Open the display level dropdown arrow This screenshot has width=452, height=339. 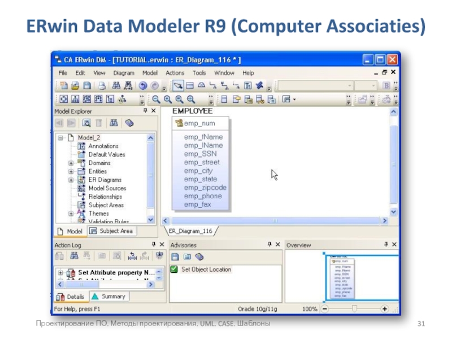(x=294, y=99)
